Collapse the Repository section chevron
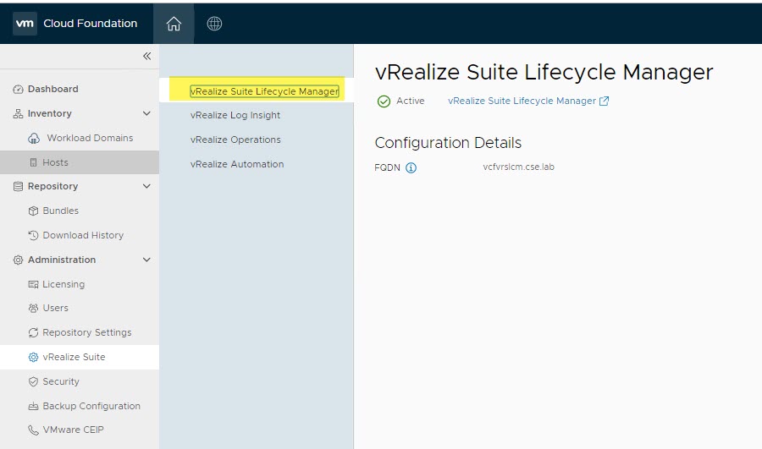The height and width of the screenshot is (449, 762). point(146,186)
